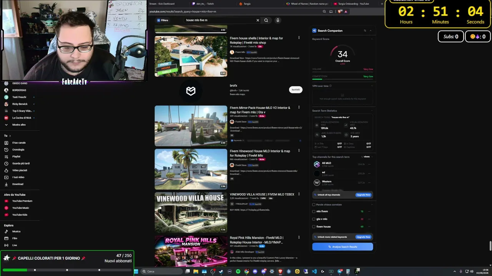Open Film under Esplora
Screen dimensions: 492x276
coord(15,238)
